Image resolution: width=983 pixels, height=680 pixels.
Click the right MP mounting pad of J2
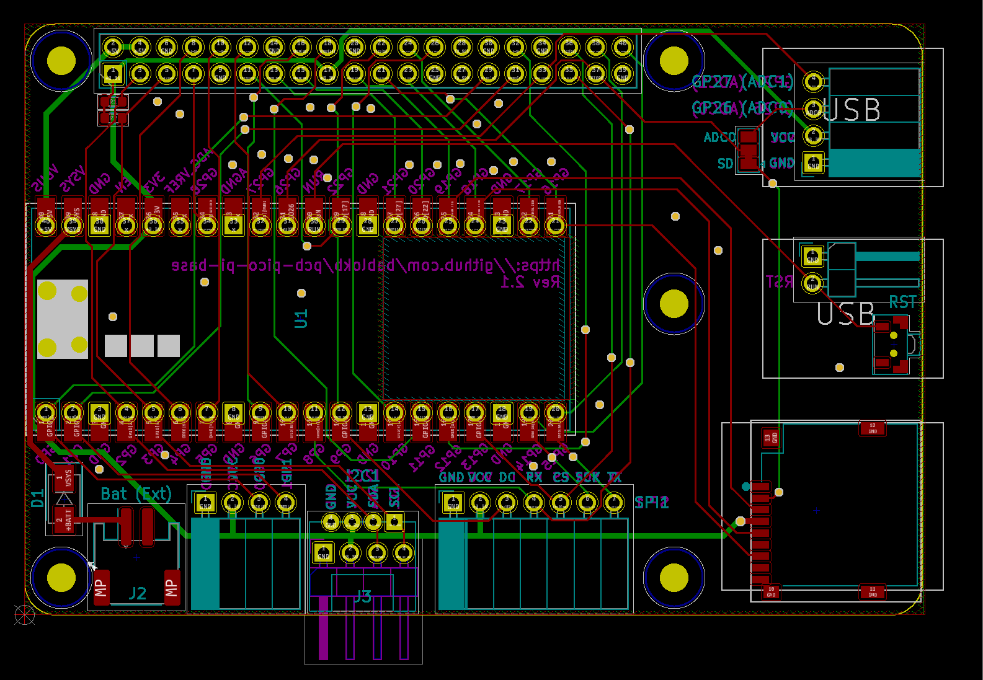[x=171, y=587]
